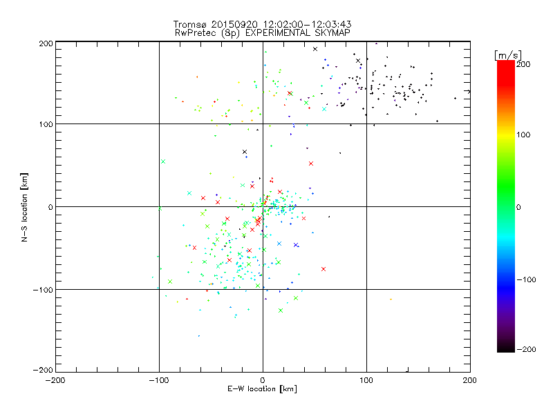Click the lone orange point in the lower right quadrant
This screenshot has width=553, height=414.
(391, 299)
